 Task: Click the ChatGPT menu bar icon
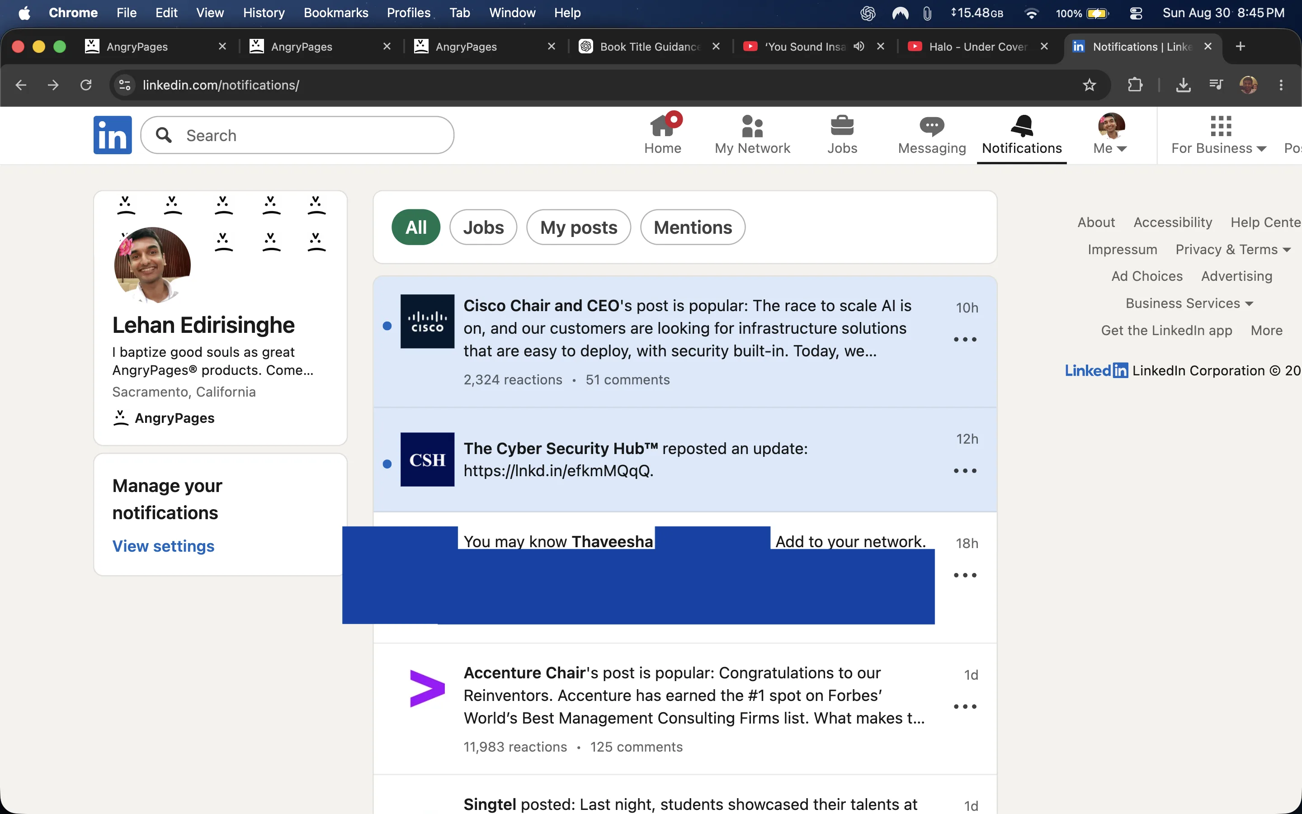868,13
